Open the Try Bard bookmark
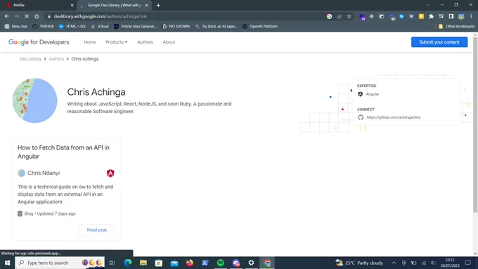Screen dimensions: 478x269 click(217, 27)
